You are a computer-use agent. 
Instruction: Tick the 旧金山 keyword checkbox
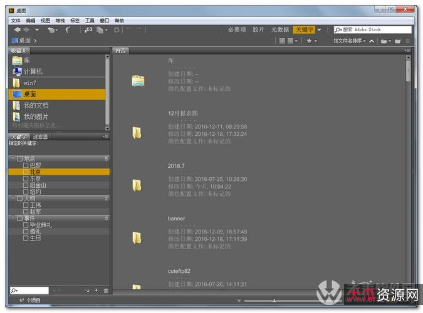26,185
